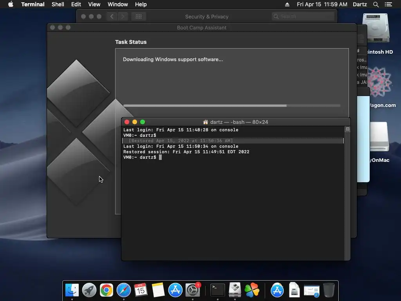
Task: Open the Help menu
Action: point(141,4)
